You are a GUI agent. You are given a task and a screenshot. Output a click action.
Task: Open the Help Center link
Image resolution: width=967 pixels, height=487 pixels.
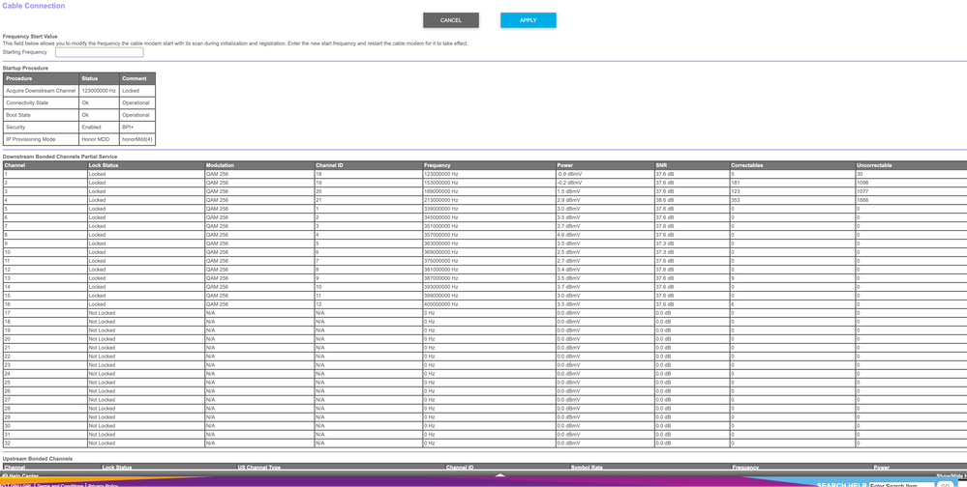click(x=21, y=476)
